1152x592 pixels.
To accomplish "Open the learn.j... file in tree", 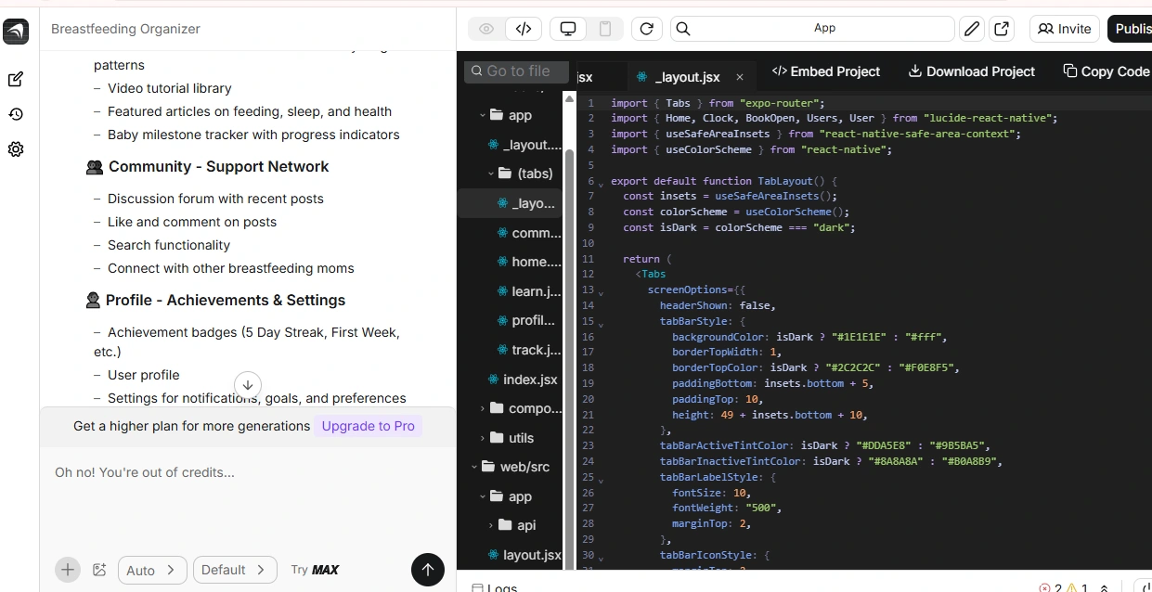I will pyautogui.click(x=528, y=291).
